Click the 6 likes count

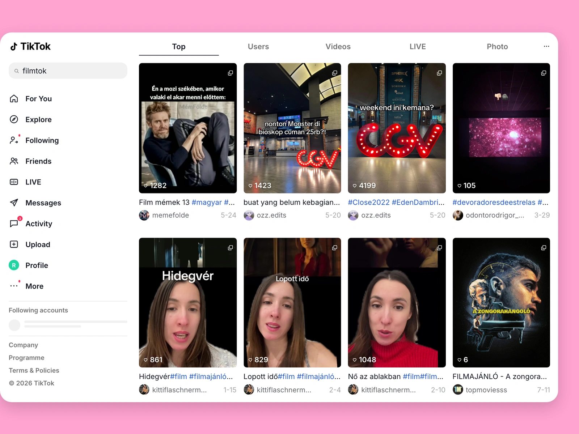[x=466, y=360]
